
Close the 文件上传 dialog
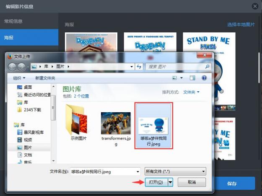(205, 55)
